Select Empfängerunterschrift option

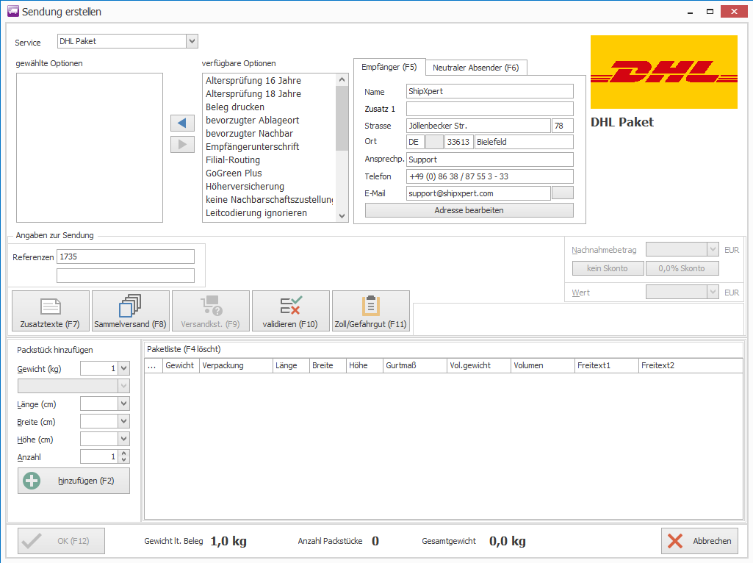click(x=269, y=146)
